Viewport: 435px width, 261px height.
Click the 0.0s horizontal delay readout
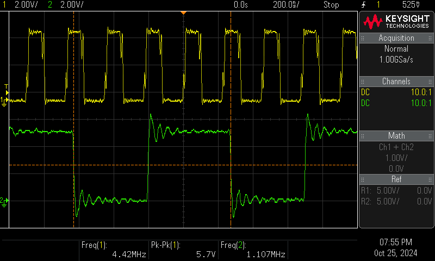pos(240,4)
